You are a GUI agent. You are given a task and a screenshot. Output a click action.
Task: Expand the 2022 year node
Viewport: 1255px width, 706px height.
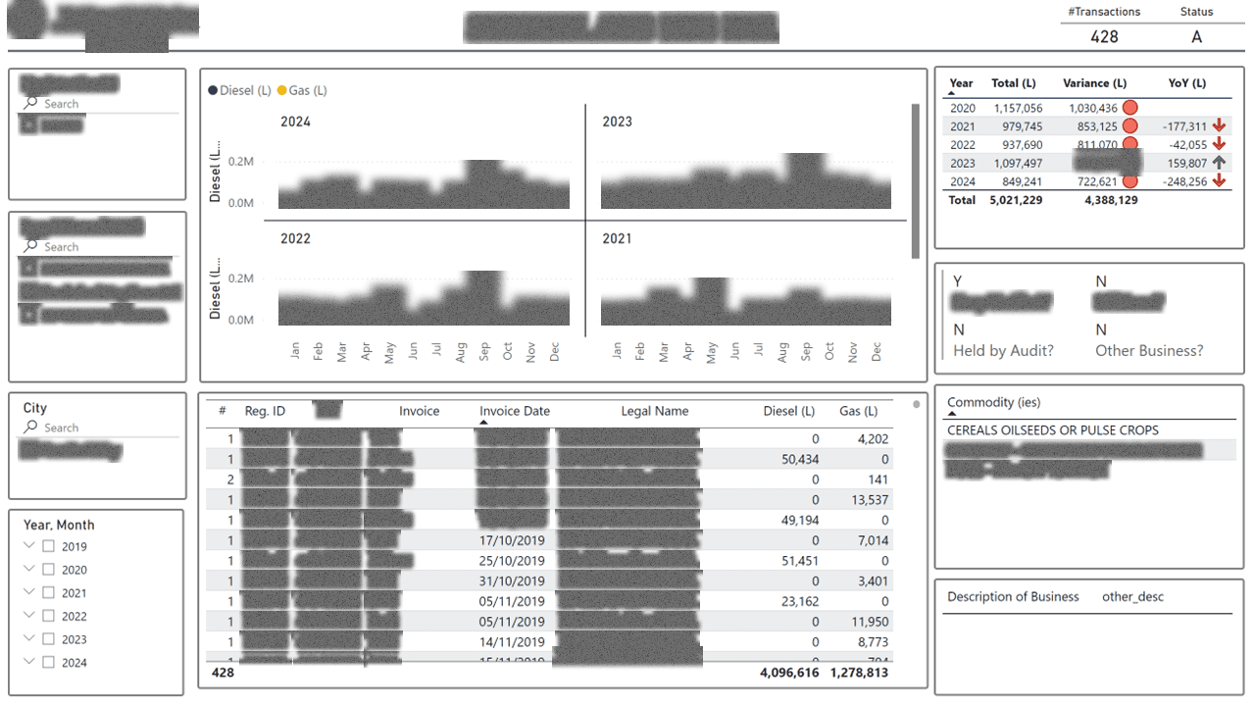[x=27, y=616]
